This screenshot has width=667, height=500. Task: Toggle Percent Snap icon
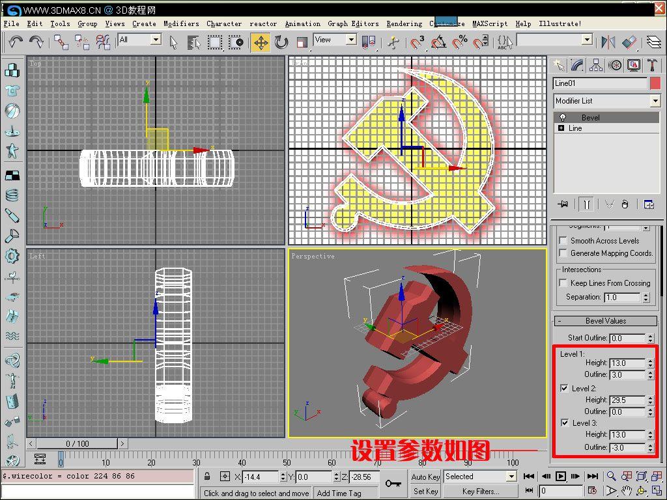(460, 42)
